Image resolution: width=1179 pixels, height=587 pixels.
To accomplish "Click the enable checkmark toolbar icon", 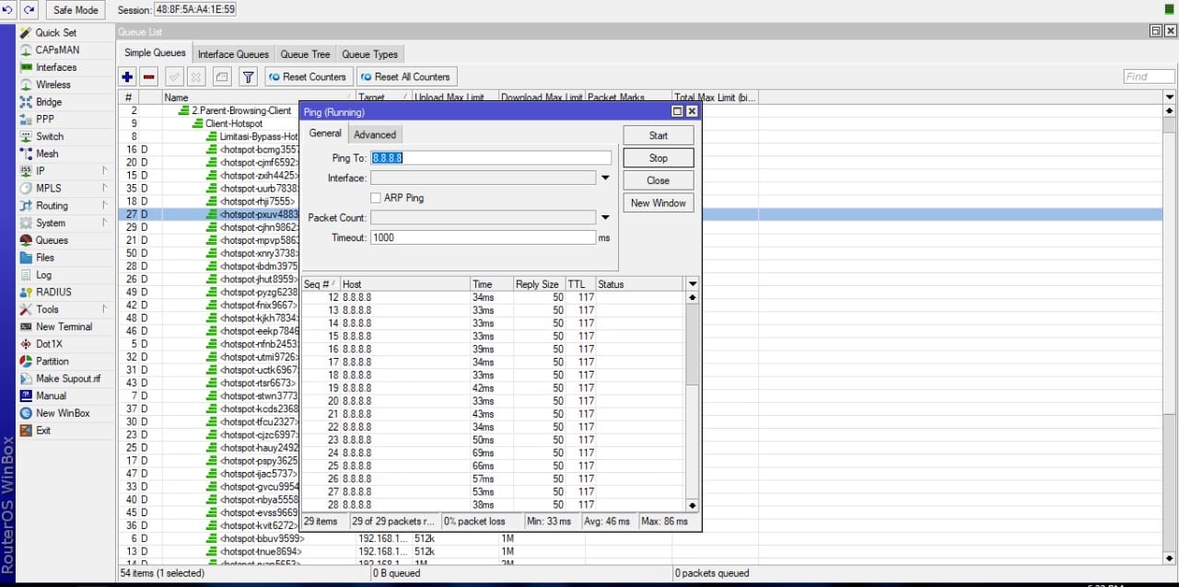I will [x=173, y=77].
